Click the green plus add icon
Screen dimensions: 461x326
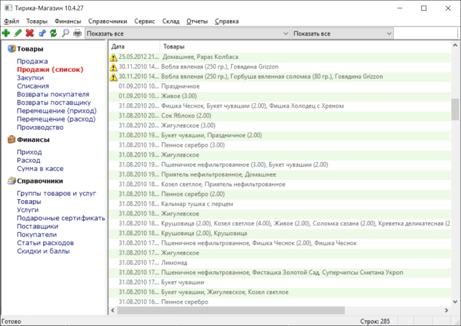click(6, 33)
